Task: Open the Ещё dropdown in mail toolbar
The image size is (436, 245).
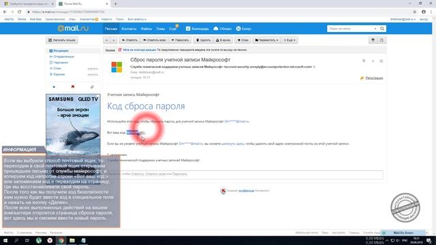Action: pos(290,40)
